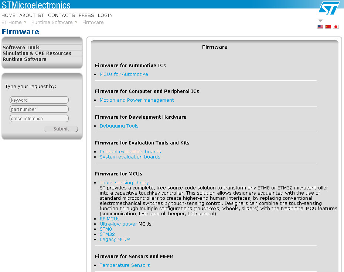Click 'Firmware for Computer and Peripheral ICs' heading
Viewport: 344px width, 272px height.
pyautogui.click(x=147, y=91)
